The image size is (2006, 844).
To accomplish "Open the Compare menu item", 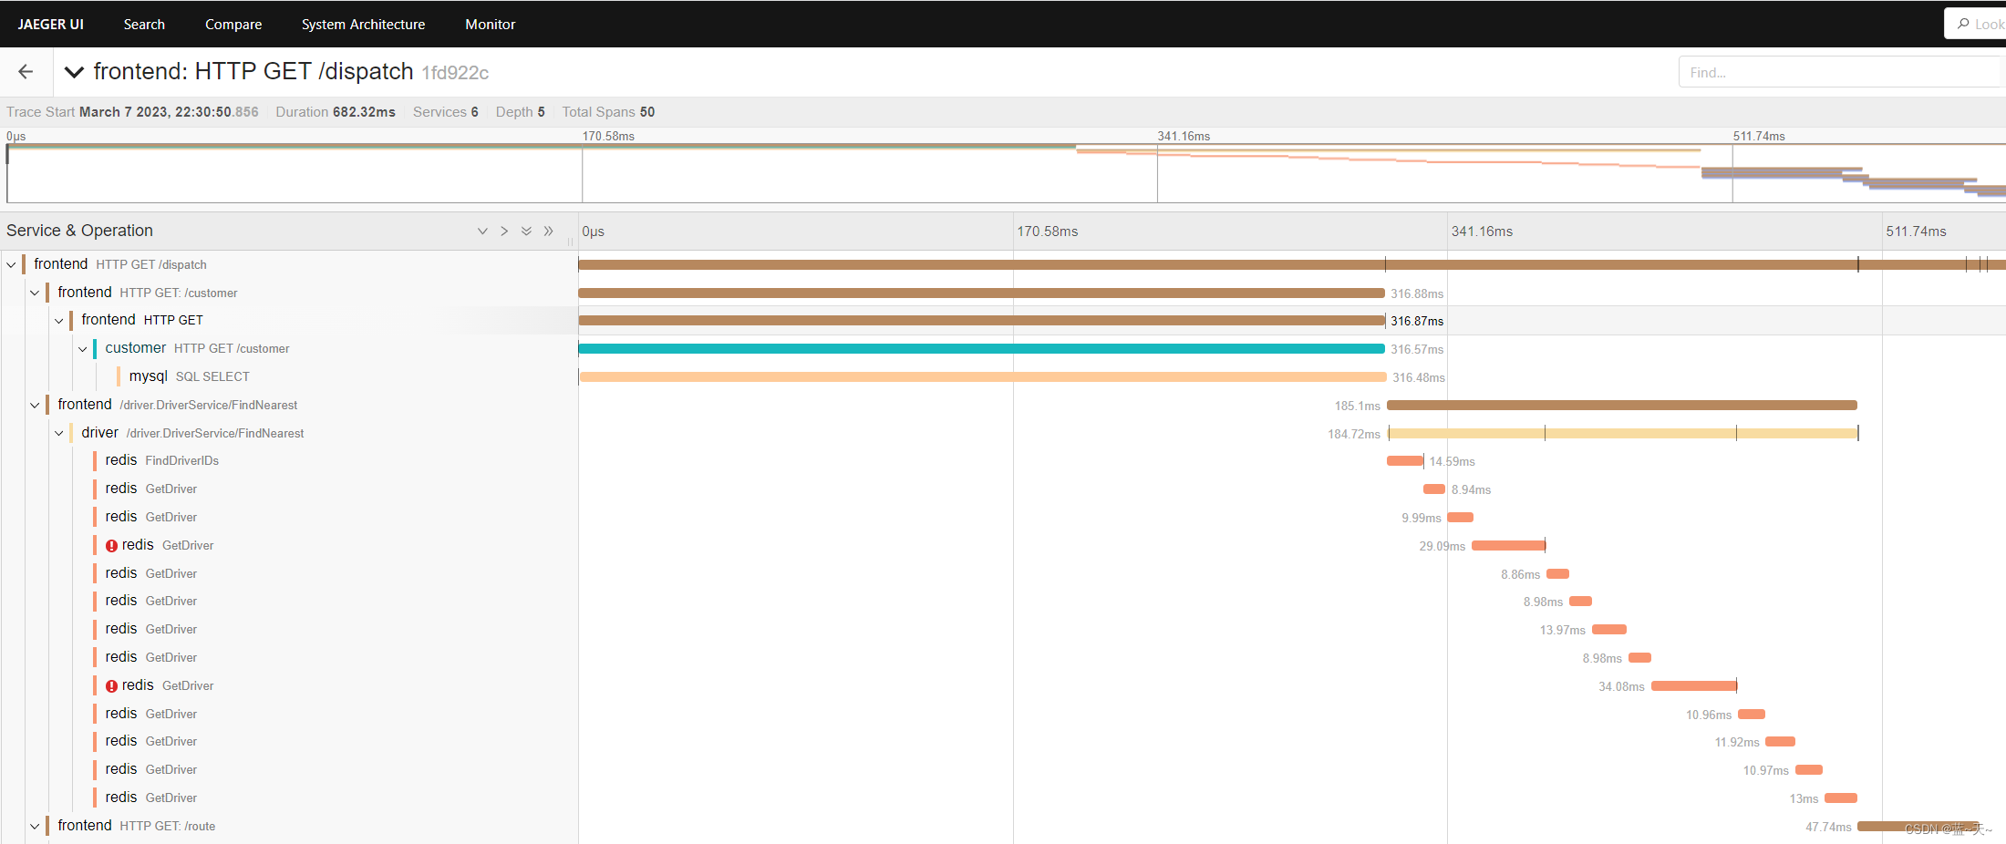I will tap(233, 24).
